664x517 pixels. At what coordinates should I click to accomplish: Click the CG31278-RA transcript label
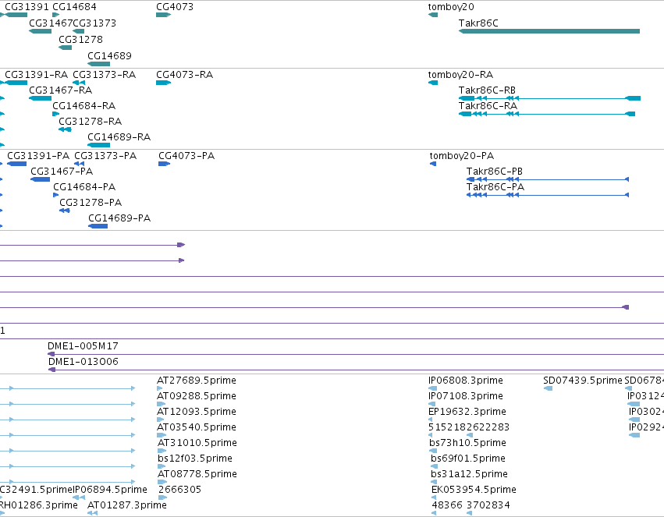click(x=91, y=122)
